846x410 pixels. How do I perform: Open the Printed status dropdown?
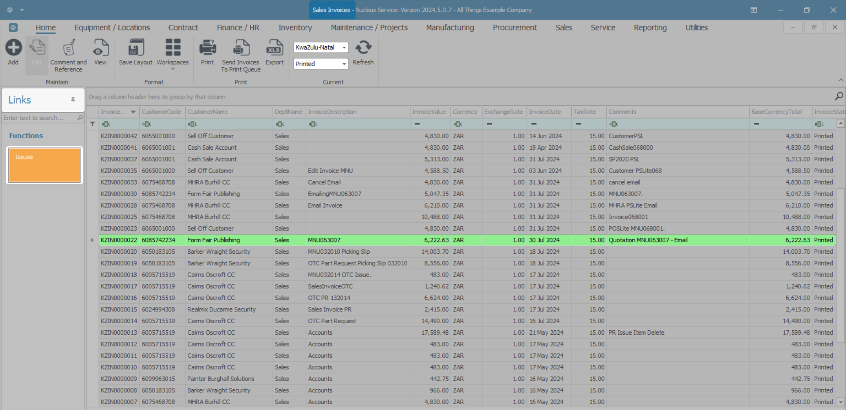tap(344, 64)
